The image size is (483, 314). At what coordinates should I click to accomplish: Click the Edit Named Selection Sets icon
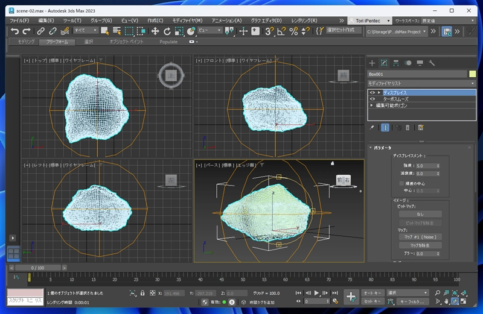(320, 31)
